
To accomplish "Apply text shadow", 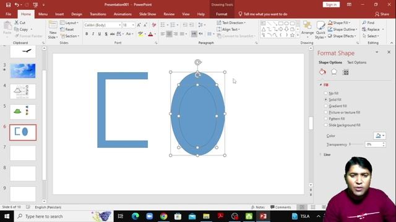I will (106, 34).
